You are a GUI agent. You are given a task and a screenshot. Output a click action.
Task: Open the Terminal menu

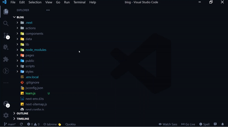click(80, 2)
